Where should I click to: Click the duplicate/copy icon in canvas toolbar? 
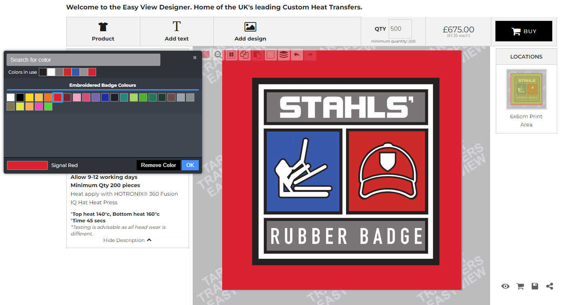pyautogui.click(x=245, y=54)
